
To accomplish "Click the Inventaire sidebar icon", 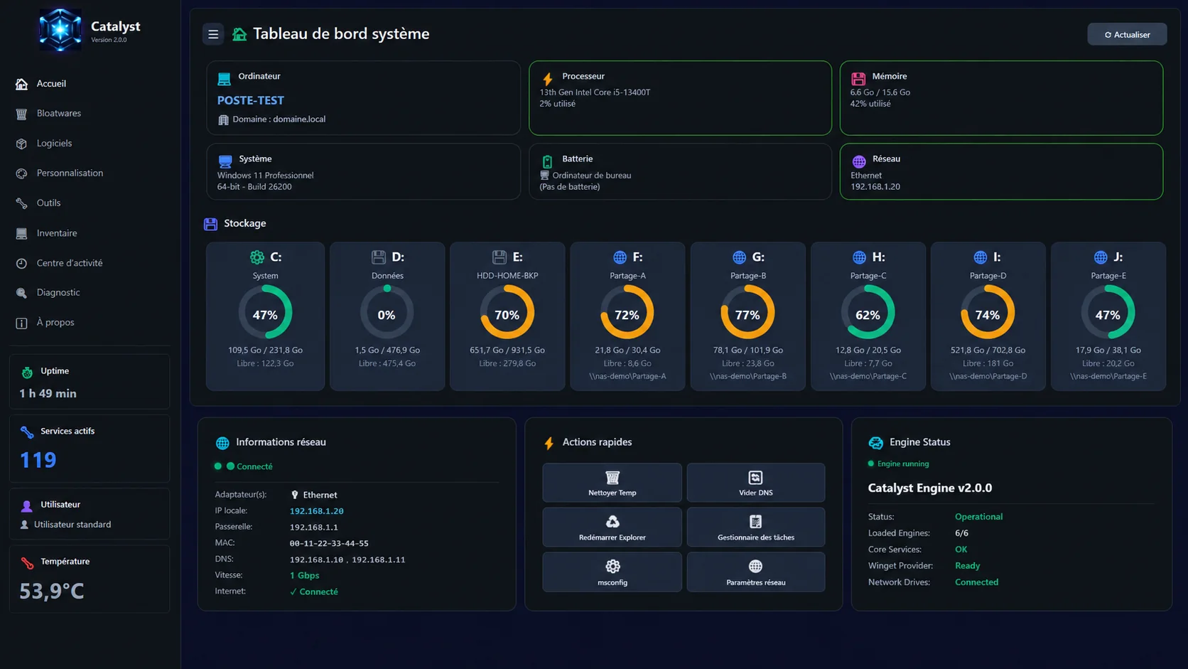I will click(21, 233).
